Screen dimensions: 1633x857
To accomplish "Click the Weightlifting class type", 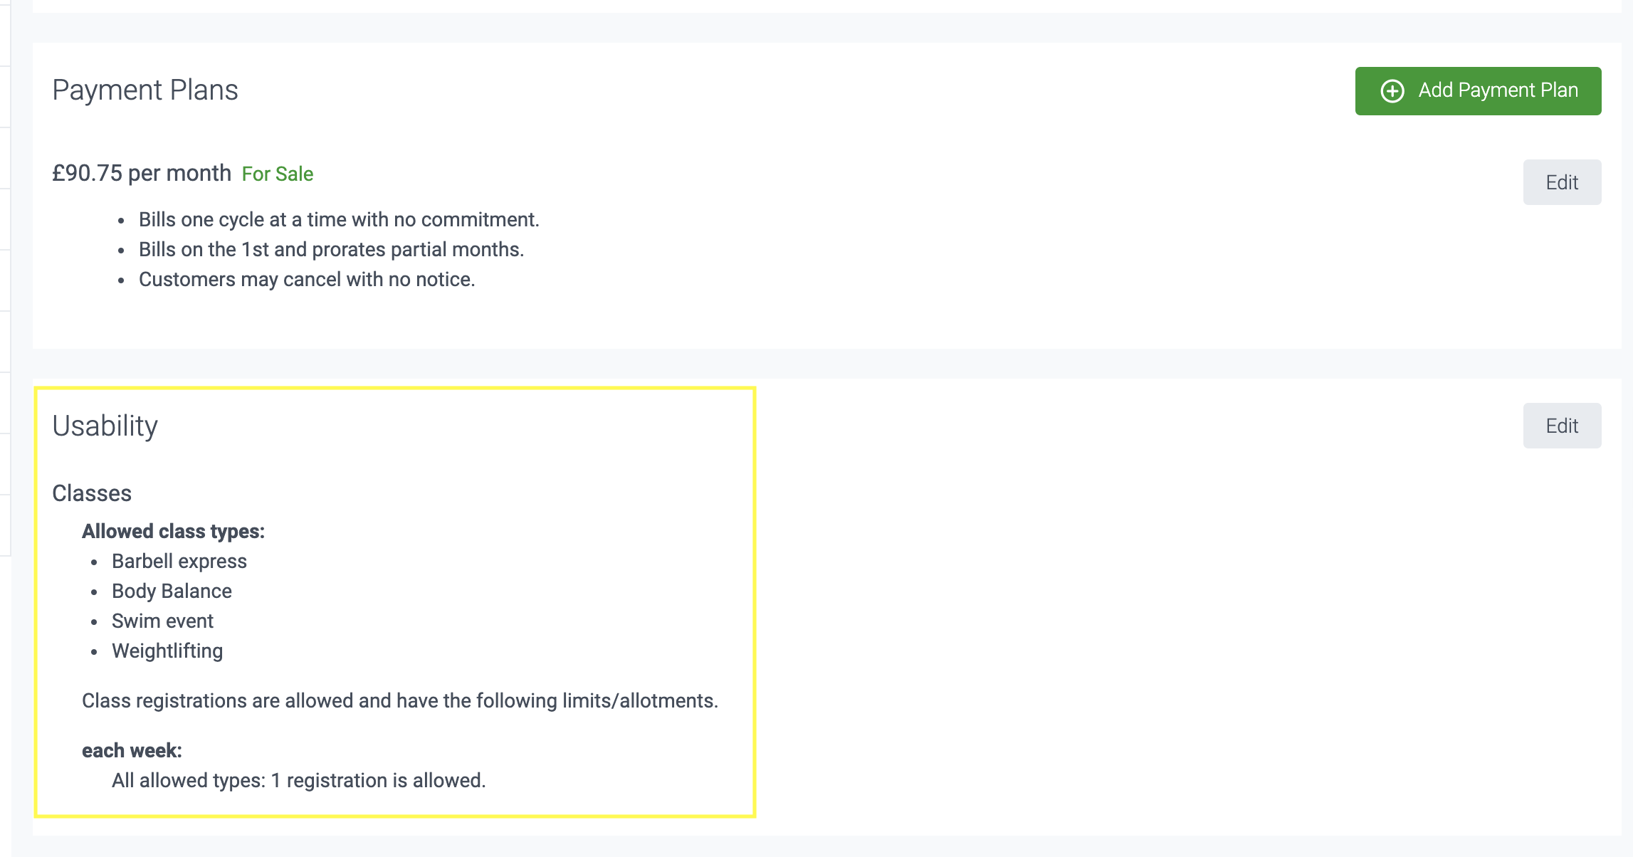I will [167, 651].
